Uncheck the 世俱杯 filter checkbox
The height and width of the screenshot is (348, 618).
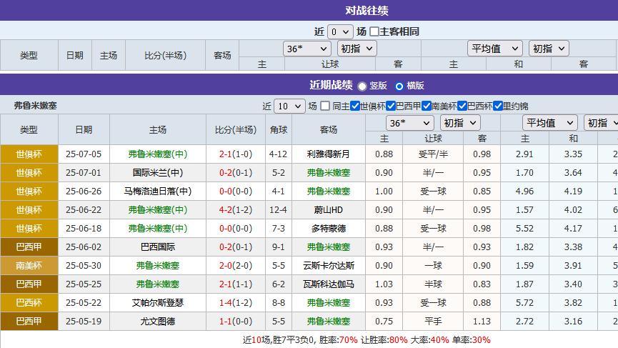point(355,106)
